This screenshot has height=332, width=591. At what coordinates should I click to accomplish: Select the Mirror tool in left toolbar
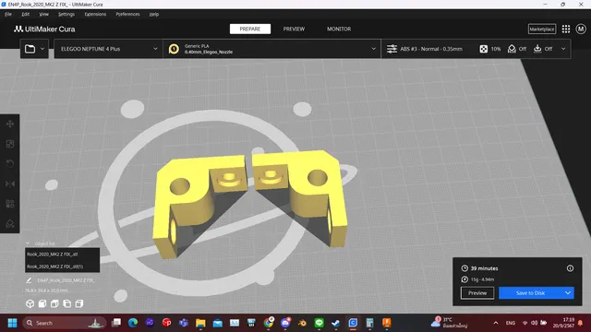point(10,184)
